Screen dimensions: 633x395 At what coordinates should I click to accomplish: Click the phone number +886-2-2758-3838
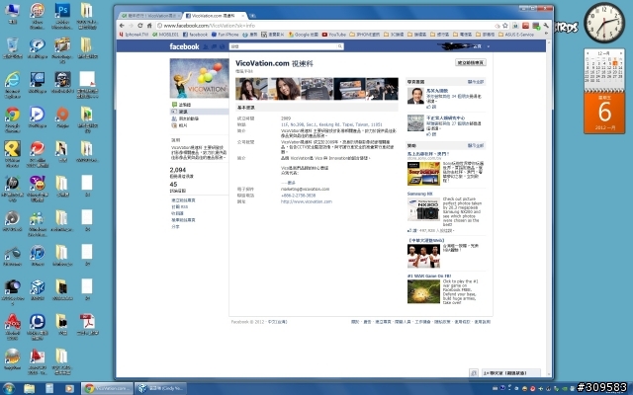(x=299, y=196)
